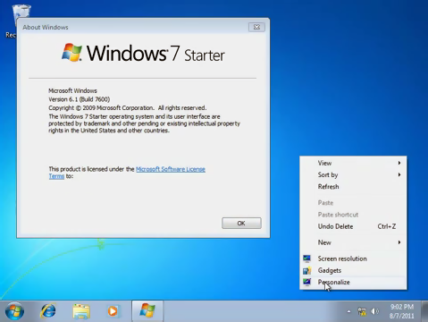Open the Microsoft Software License link
The height and width of the screenshot is (322, 428).
[x=171, y=169]
